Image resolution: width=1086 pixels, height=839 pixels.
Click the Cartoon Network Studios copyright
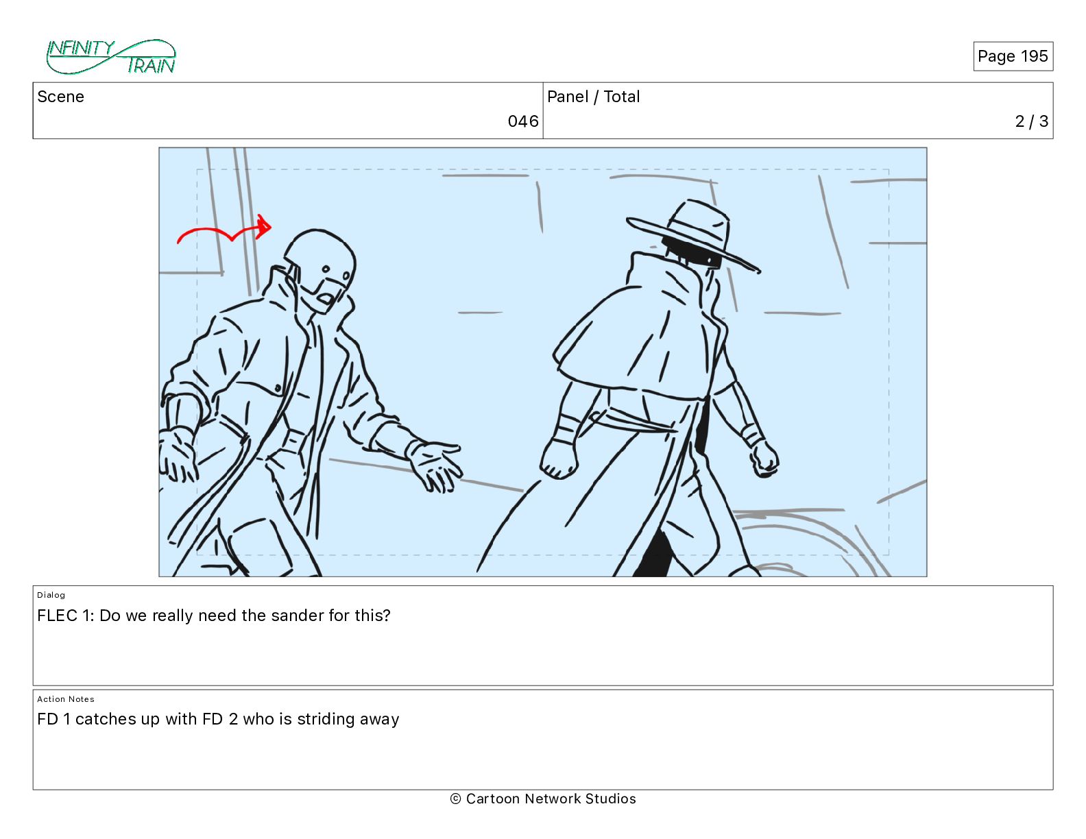point(543,799)
